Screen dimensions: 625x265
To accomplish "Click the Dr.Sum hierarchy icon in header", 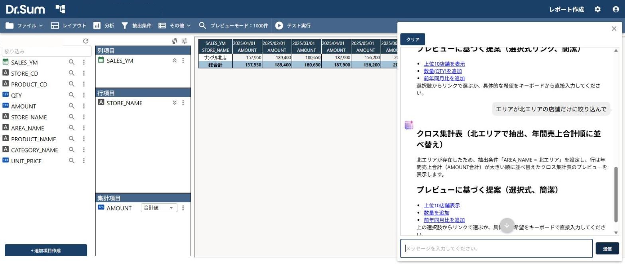I will pos(61,9).
